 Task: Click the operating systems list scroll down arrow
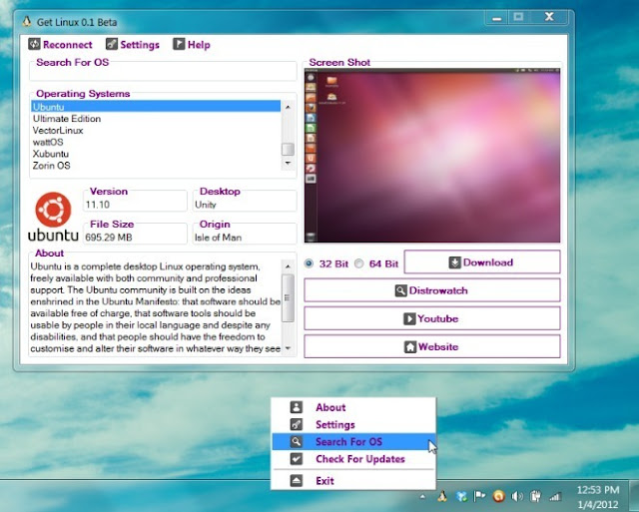[x=289, y=163]
